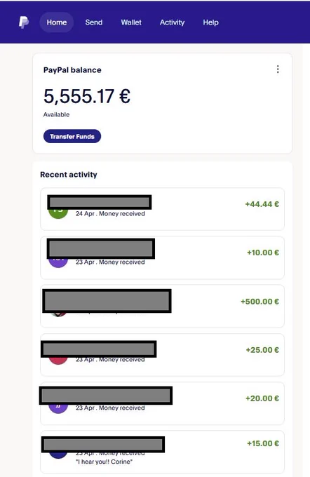This screenshot has width=310, height=477.
Task: Click the purple avatar on the +20.00 € transaction
Action: (58, 408)
